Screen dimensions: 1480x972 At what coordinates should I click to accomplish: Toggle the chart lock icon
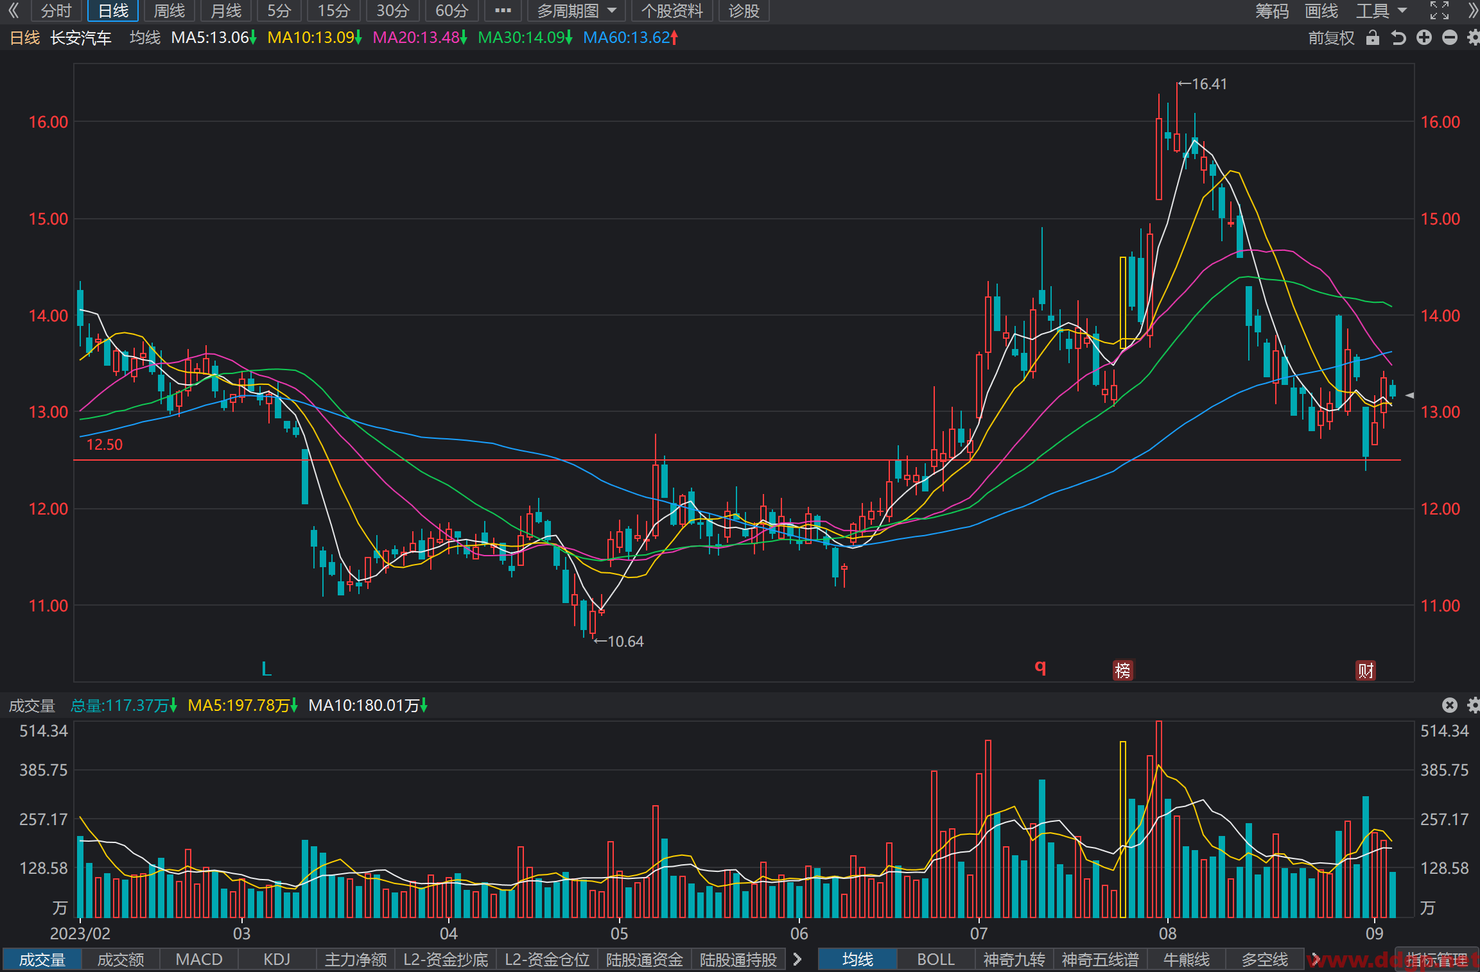[1373, 38]
